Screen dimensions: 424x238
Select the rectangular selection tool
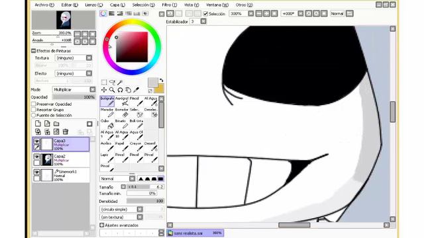104,82
